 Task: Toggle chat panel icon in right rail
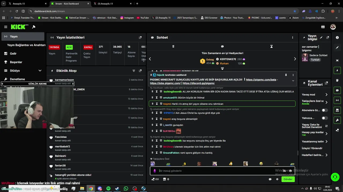pos(337,90)
